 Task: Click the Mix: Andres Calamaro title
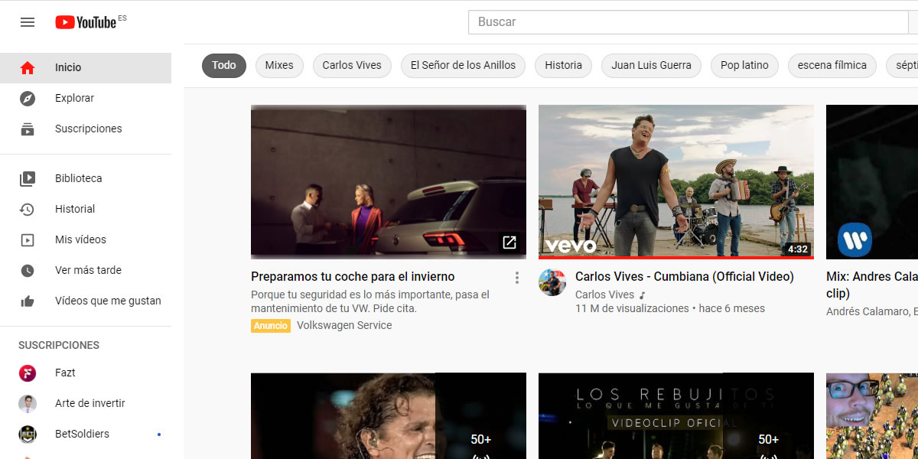[x=872, y=285]
